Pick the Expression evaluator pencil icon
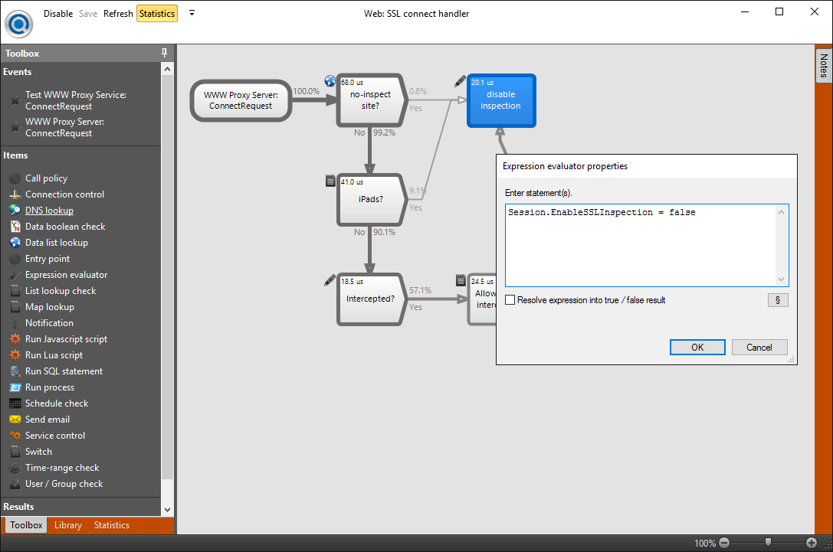This screenshot has width=833, height=552. tap(15, 275)
